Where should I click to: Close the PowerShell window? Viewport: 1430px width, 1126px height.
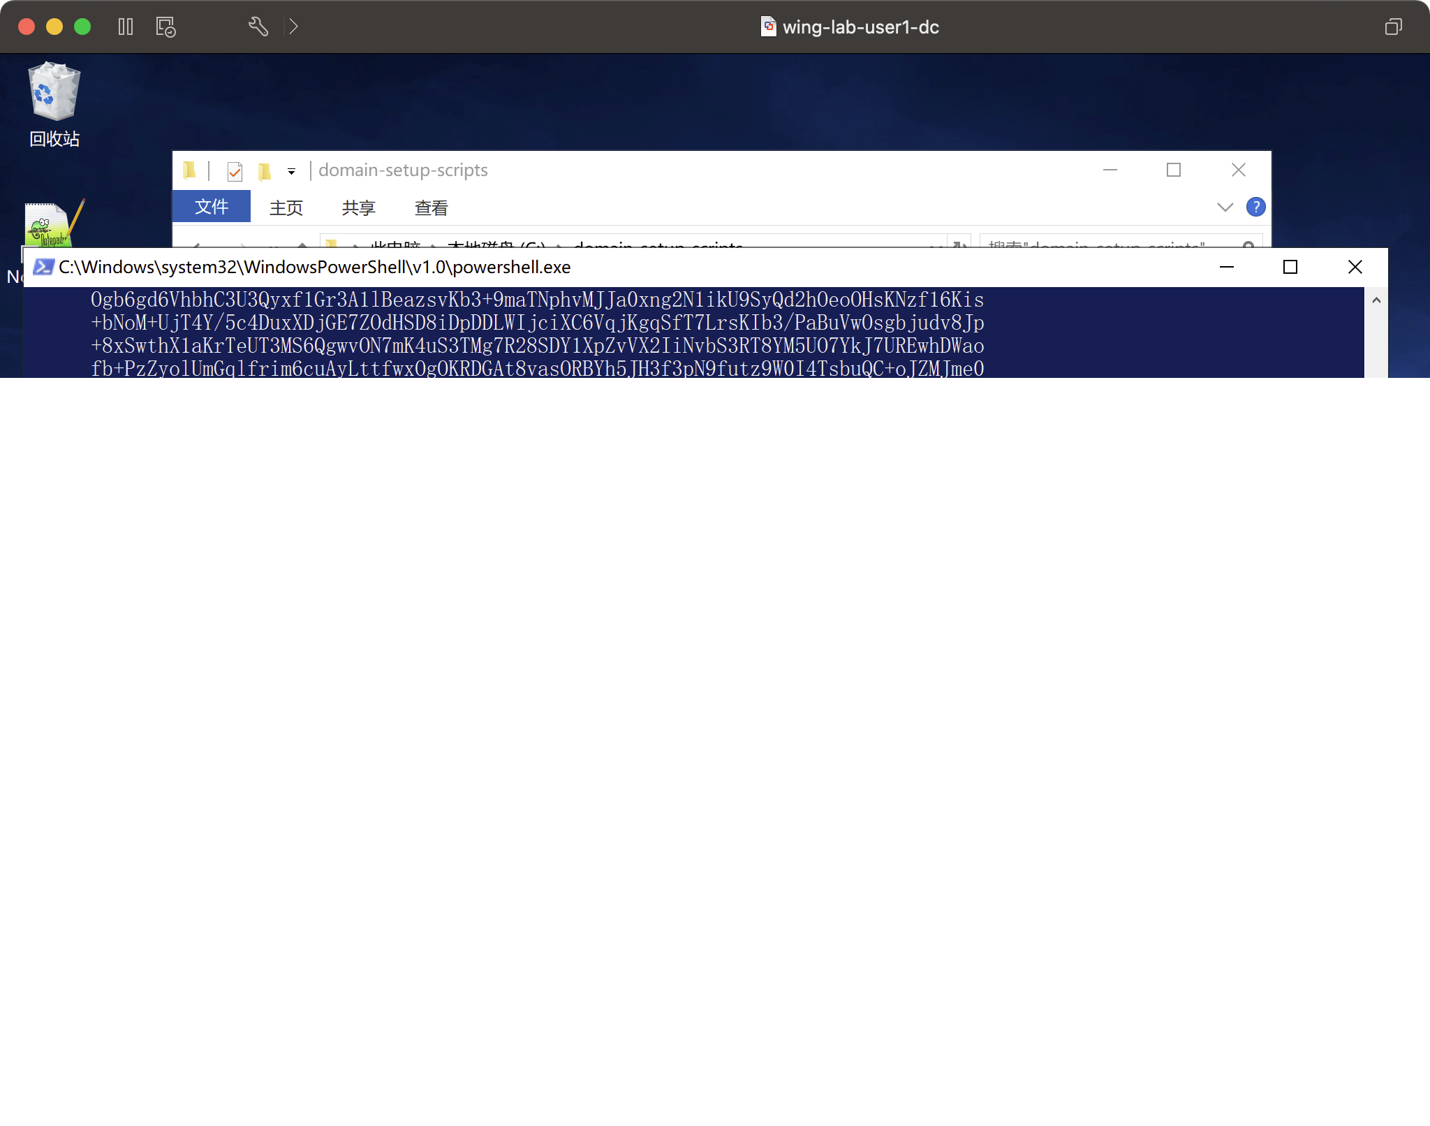tap(1355, 267)
